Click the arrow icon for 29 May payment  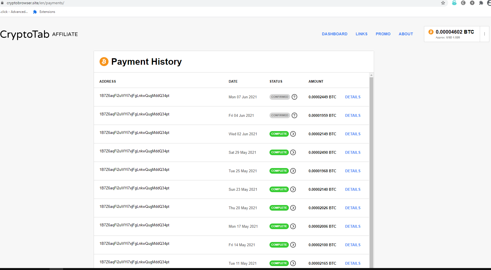pyautogui.click(x=293, y=152)
